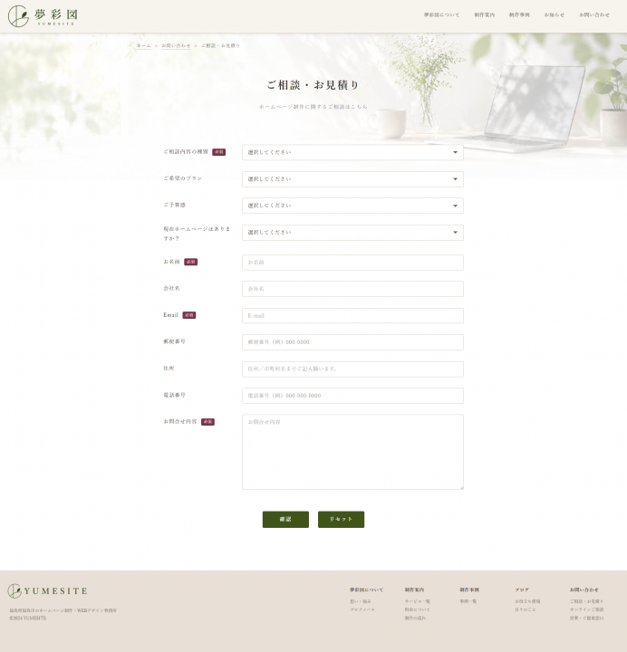
Task: Focus the 郵便番号 postal code field
Action: pos(352,342)
